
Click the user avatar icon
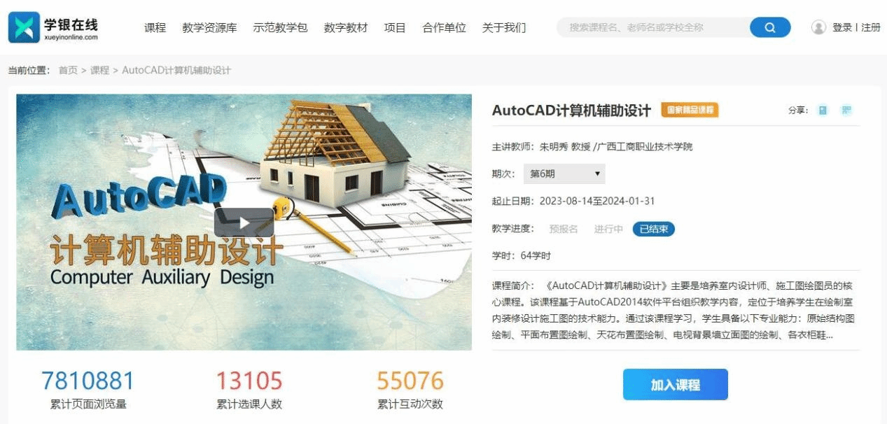coord(818,27)
